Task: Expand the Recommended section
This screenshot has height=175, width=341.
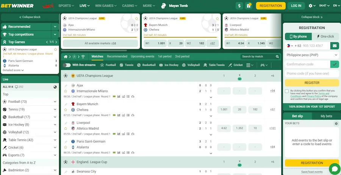Action: click(x=55, y=27)
